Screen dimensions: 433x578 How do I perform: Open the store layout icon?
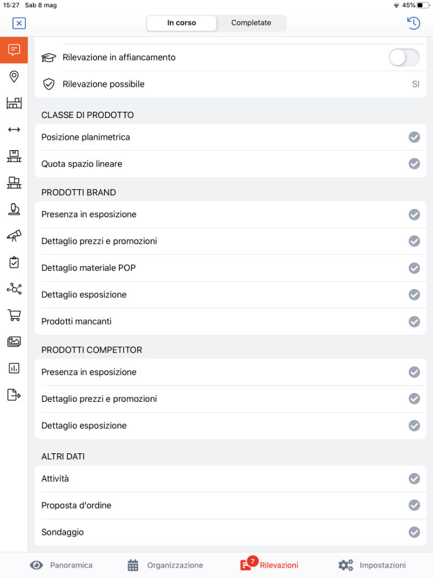(x=14, y=103)
